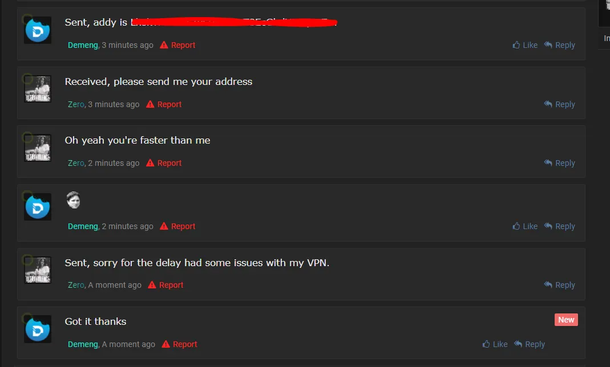Open Demeng's avatar on "Got it thanks"
610x367 pixels.
pos(38,329)
